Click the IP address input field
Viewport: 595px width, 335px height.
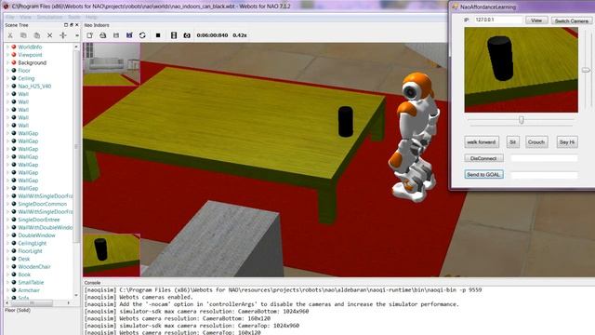point(498,20)
